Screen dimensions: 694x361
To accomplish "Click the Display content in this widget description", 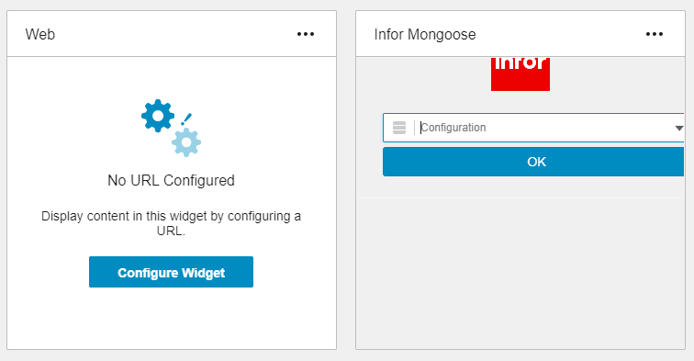I will [x=172, y=223].
